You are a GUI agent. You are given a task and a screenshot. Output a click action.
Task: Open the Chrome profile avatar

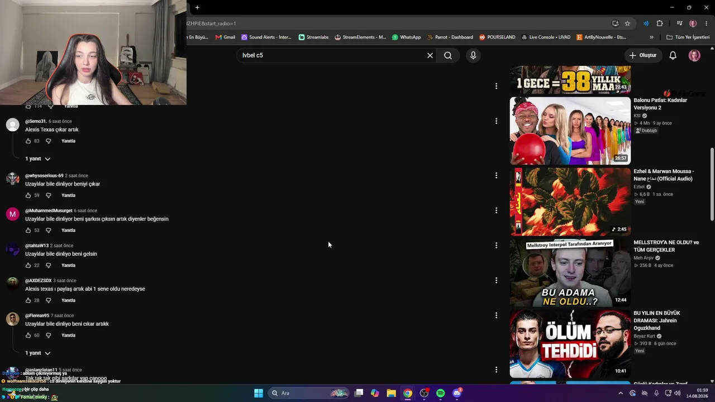pos(693,23)
